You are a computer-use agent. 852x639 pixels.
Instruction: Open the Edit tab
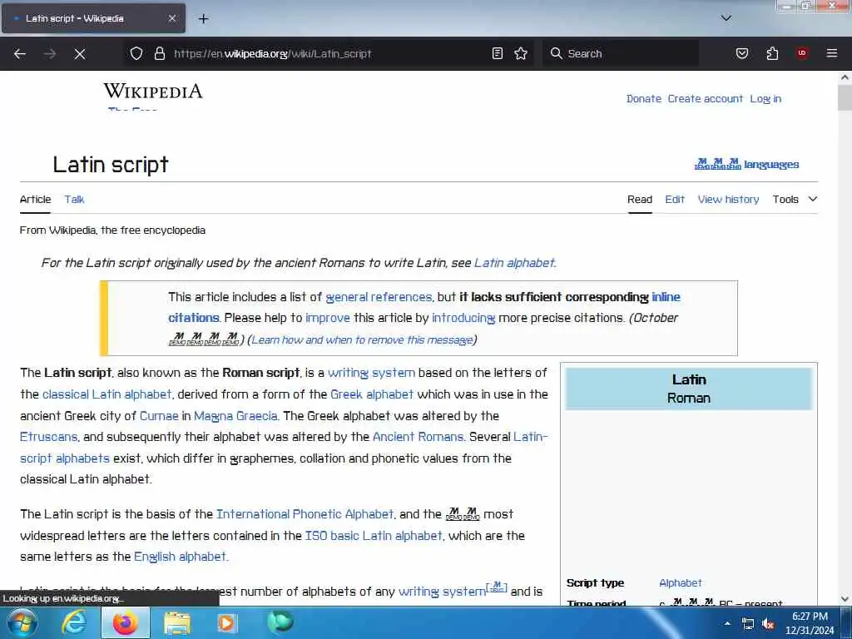pos(675,200)
